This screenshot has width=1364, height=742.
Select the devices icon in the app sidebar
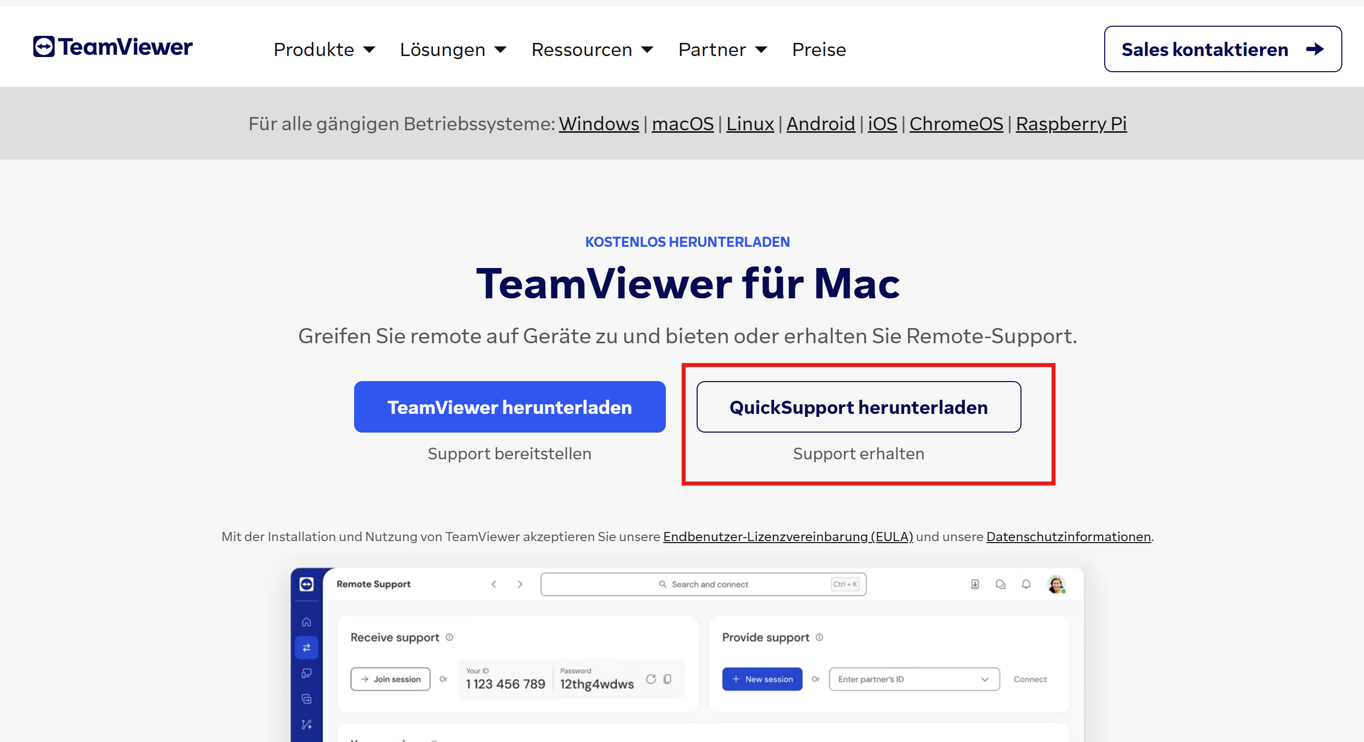coord(307,673)
